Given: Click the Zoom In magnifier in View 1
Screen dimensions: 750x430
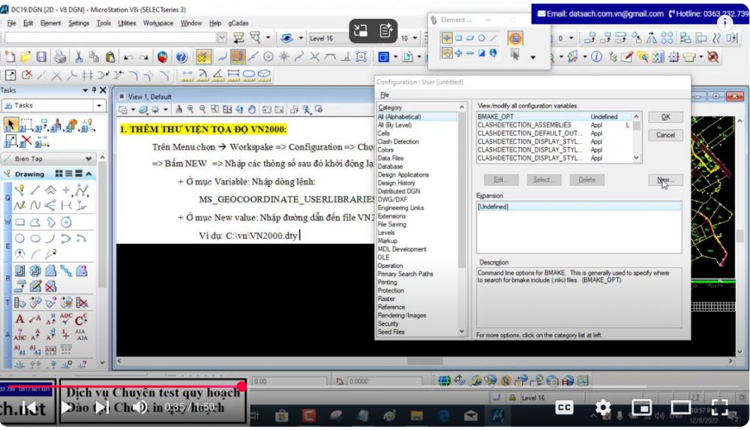Looking at the screenshot, I should [x=190, y=110].
